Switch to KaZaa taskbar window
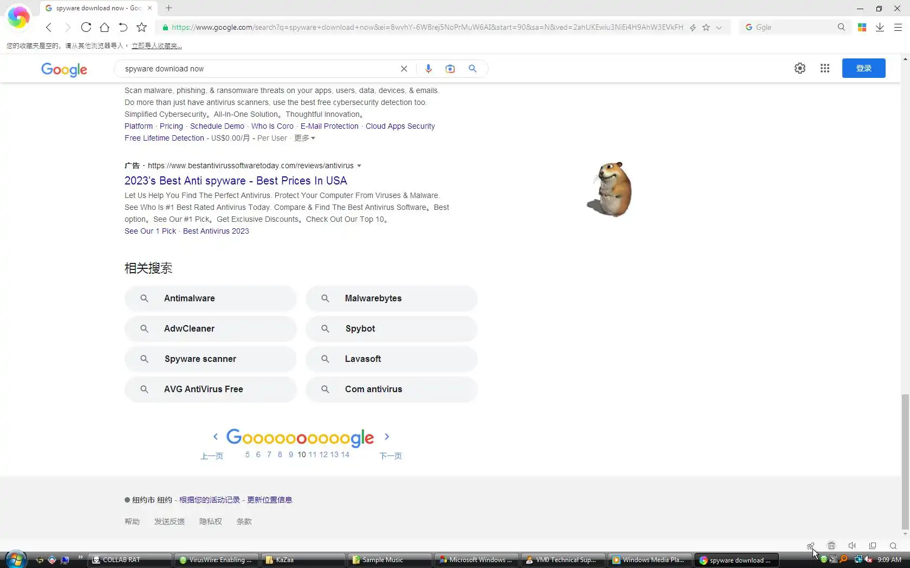Screen dimensions: 910x568 (303, 560)
